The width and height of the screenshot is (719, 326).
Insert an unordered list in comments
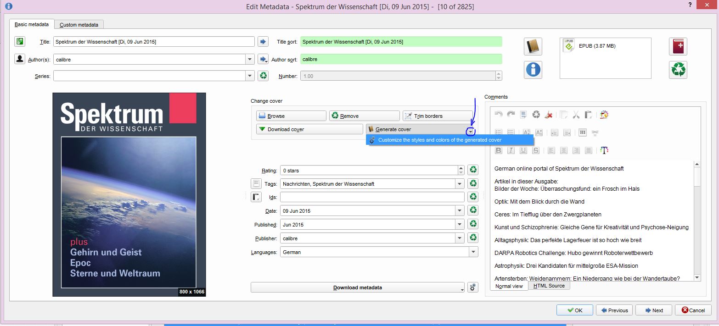point(511,133)
